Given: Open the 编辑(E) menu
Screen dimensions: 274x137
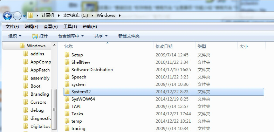Looking at the screenshot, I should click(x=31, y=27).
